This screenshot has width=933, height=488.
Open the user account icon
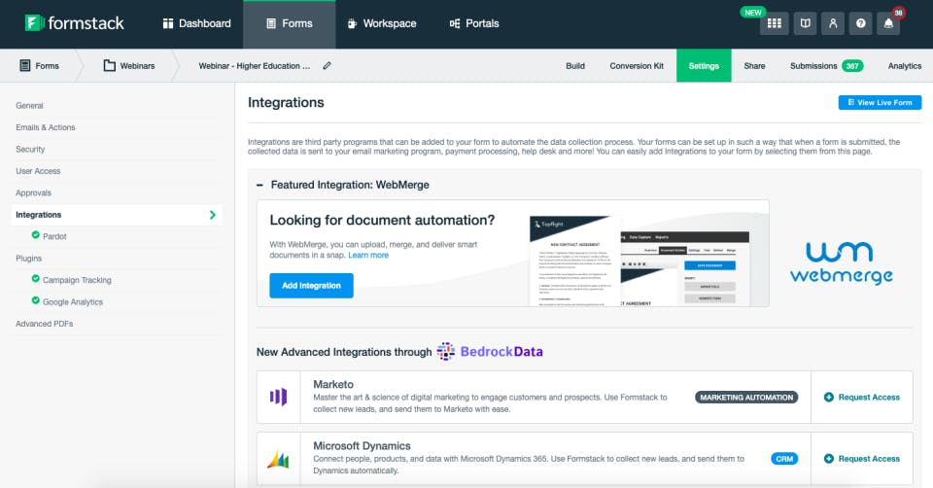[833, 23]
